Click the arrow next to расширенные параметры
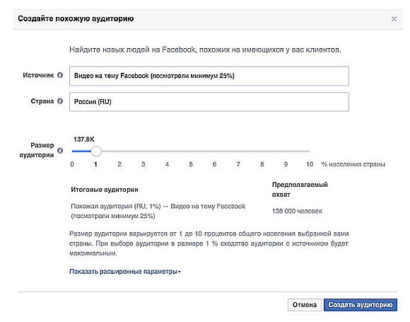 click(180, 272)
